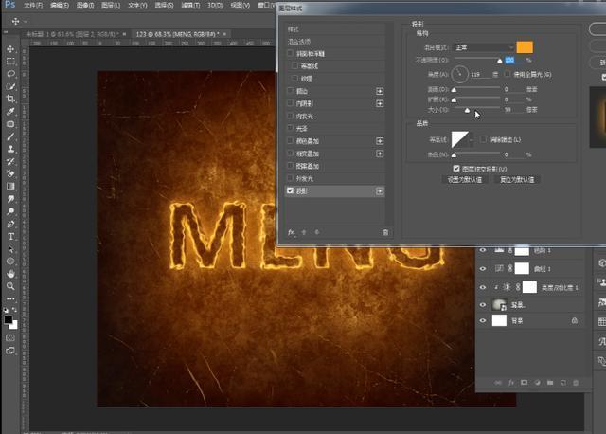
Task: Select the Move tool in the toolbox
Action: click(x=10, y=49)
